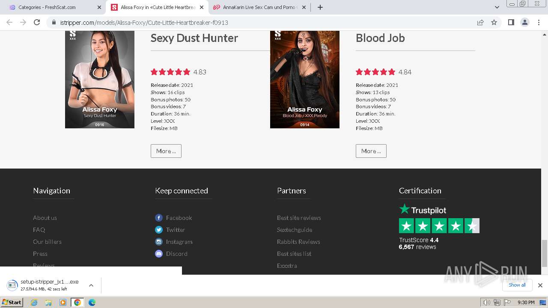Click More under Blood Job
548x308 pixels.
(x=371, y=151)
